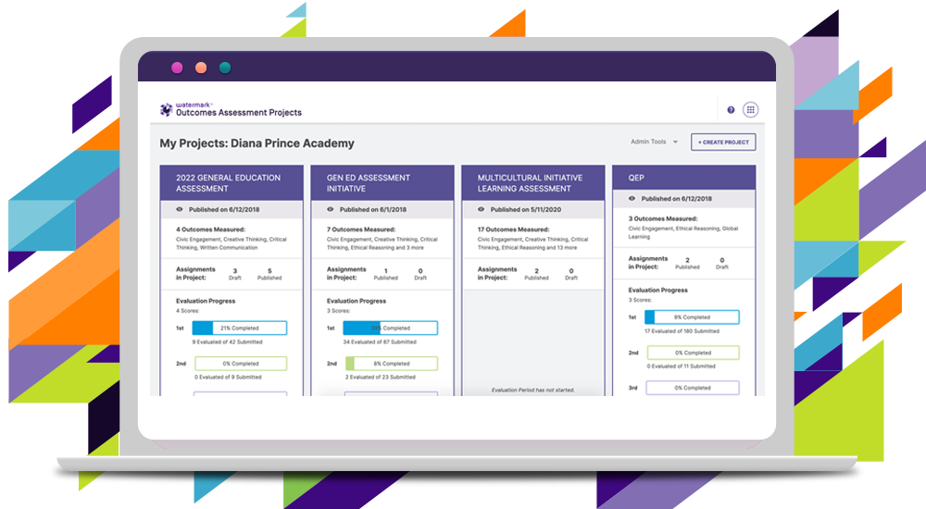Click '5 Published' count in 2022 General Education card

tap(269, 275)
